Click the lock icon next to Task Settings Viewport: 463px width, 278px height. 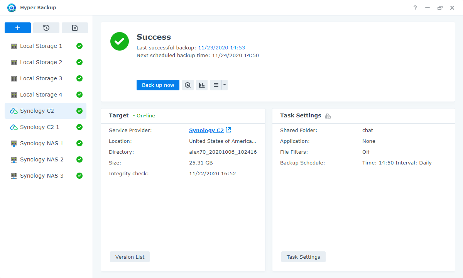point(328,115)
